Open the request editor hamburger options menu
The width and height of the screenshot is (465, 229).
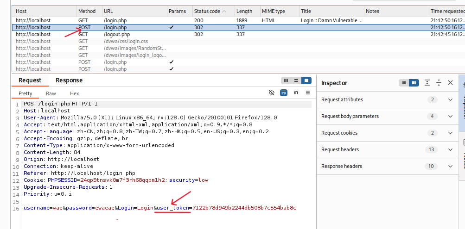pyautogui.click(x=308, y=93)
